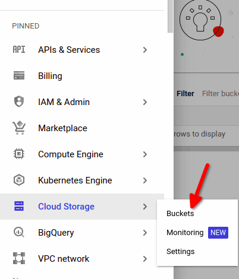This screenshot has height=279, width=239.
Task: Click the BigQuery magnifier icon
Action: 19,232
